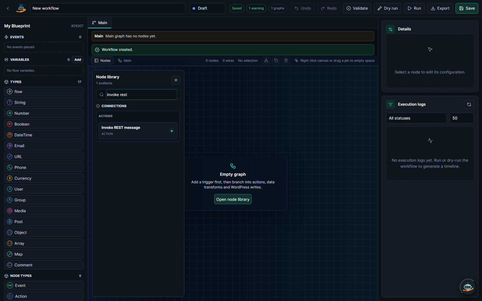
Task: Click the Details panel icon
Action: click(390, 29)
